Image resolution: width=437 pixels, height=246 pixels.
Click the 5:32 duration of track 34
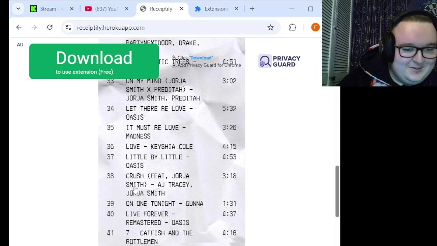click(229, 109)
